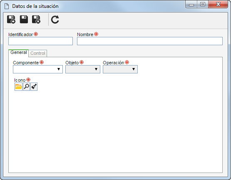
Task: Click the Save floppy disk icon
Action: pyautogui.click(x=24, y=19)
